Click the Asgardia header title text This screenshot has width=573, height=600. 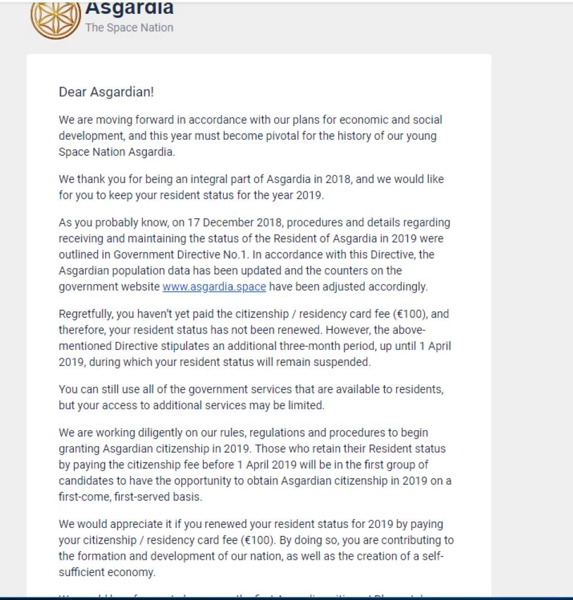(x=130, y=8)
